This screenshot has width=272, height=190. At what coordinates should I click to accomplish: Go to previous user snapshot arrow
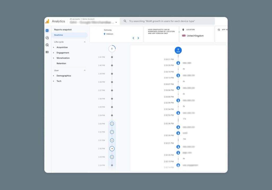[133, 38]
